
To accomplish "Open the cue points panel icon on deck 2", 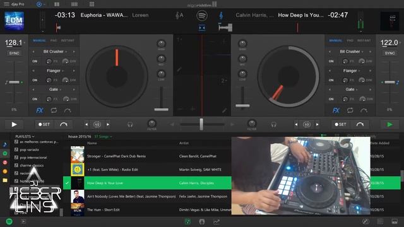I will tap(364, 111).
